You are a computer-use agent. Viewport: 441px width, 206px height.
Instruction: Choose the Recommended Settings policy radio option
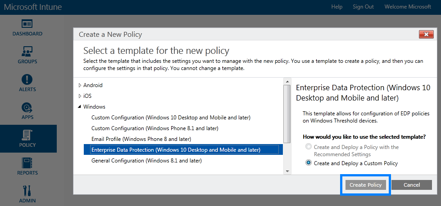point(309,147)
